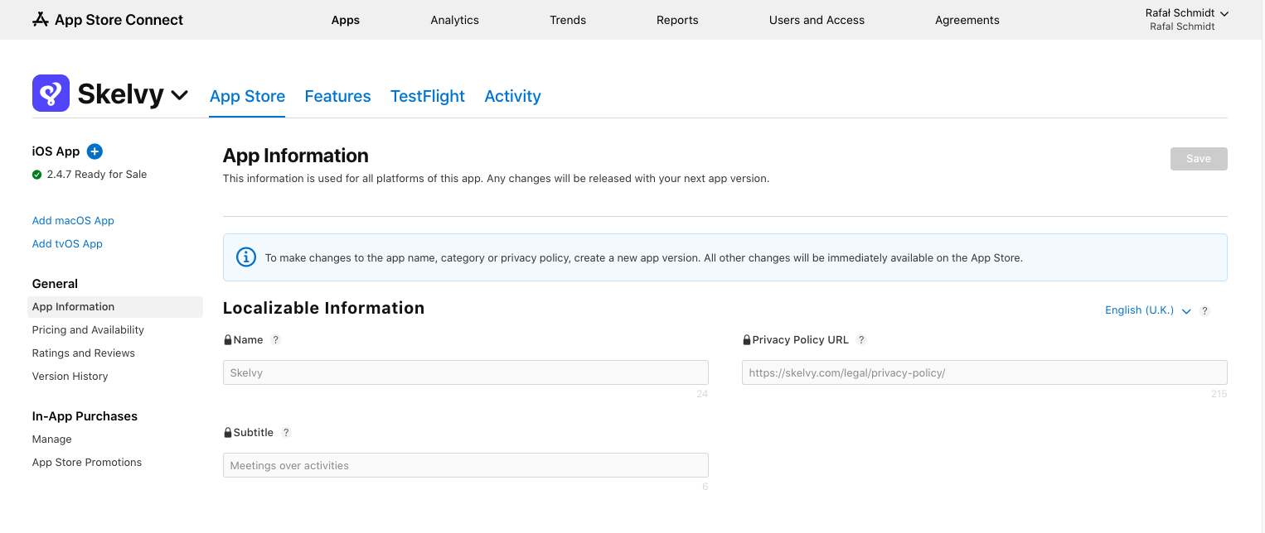1265x533 pixels.
Task: Add a new iOS version with plus icon
Action: [x=95, y=151]
